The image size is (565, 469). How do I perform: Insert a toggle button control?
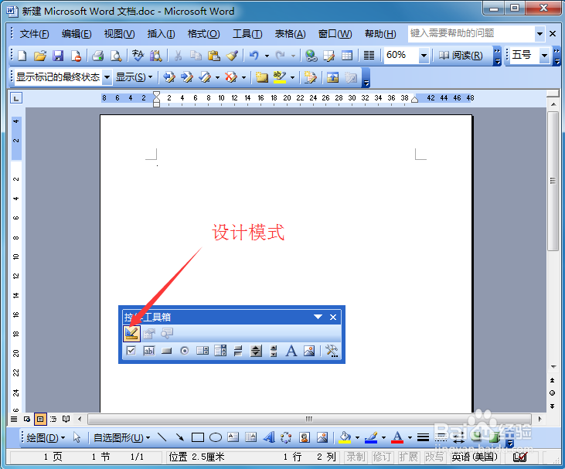[238, 351]
